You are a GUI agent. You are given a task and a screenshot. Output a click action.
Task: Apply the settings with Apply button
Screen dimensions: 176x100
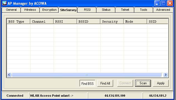click(161, 83)
